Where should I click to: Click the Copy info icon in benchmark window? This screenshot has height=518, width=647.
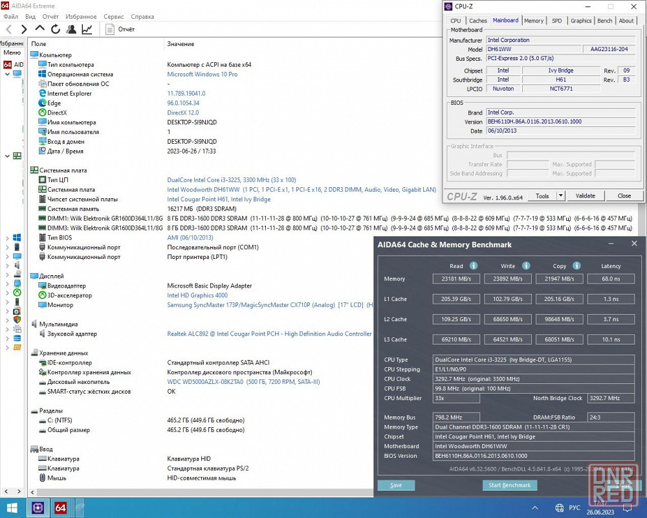pos(577,265)
